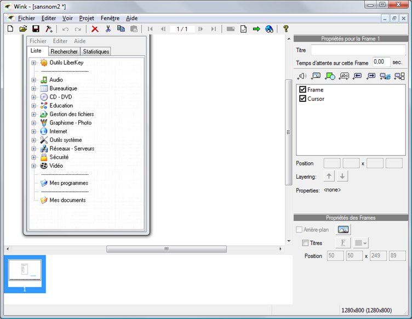
Task: Uncheck the Frame checkbox
Action: [302, 89]
